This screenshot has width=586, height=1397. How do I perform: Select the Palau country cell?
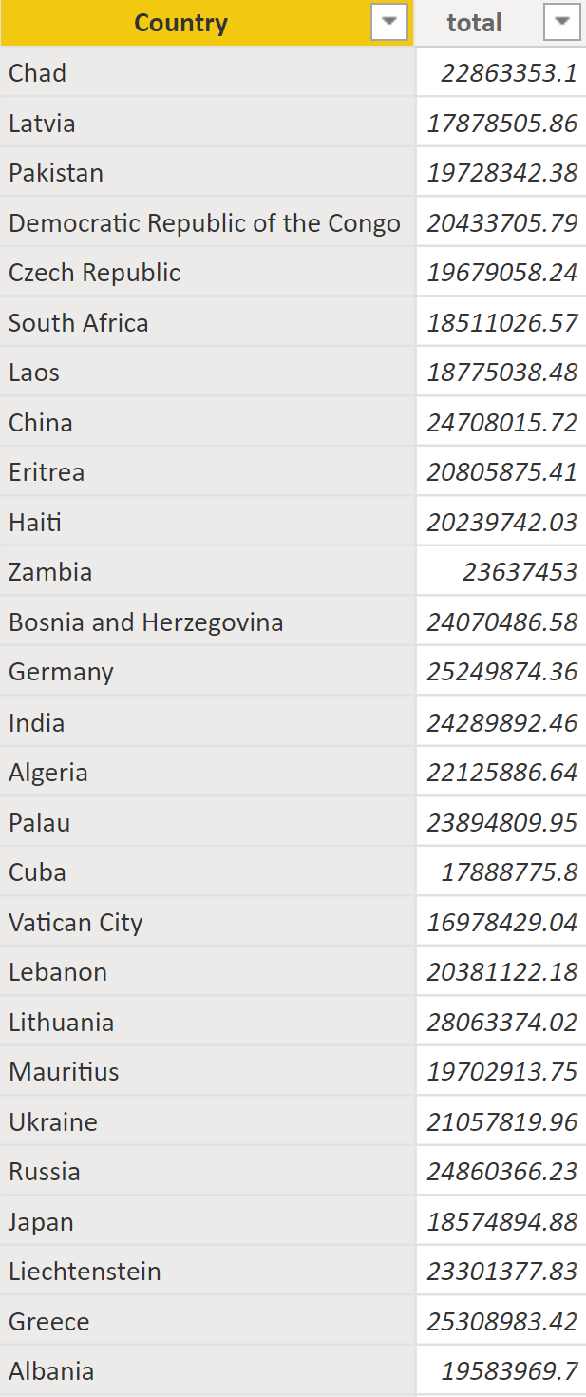[40, 823]
